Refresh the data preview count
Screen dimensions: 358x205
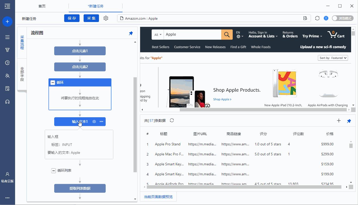point(172,120)
